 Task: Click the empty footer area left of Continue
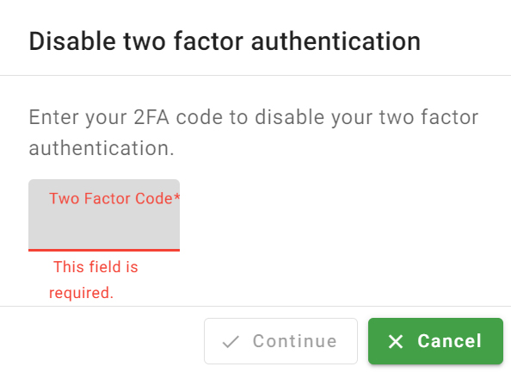(101, 341)
